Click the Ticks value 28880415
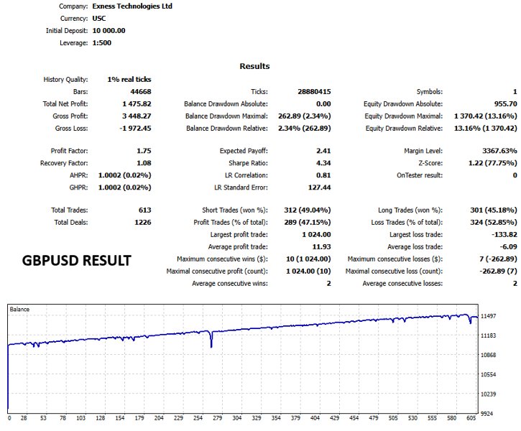521x431 pixels. [x=314, y=92]
